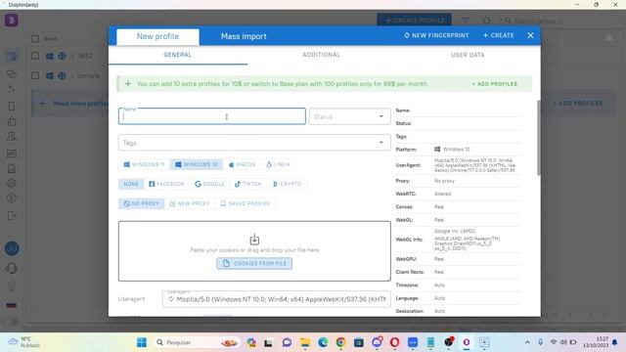Screen dimensions: 626x352
Task: Select Google profile type
Action: point(209,184)
